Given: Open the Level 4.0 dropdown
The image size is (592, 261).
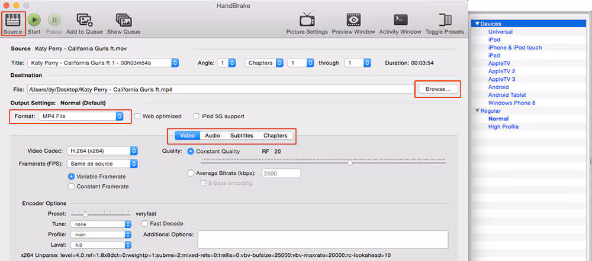Looking at the screenshot, I should (x=102, y=245).
